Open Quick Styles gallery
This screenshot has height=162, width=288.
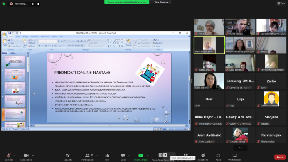pos(135,43)
